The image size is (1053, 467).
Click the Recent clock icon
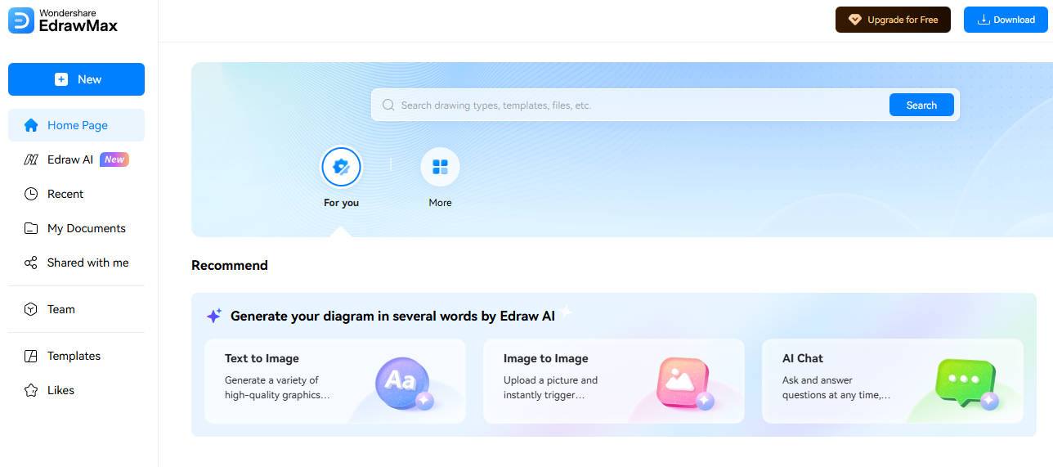pos(31,194)
